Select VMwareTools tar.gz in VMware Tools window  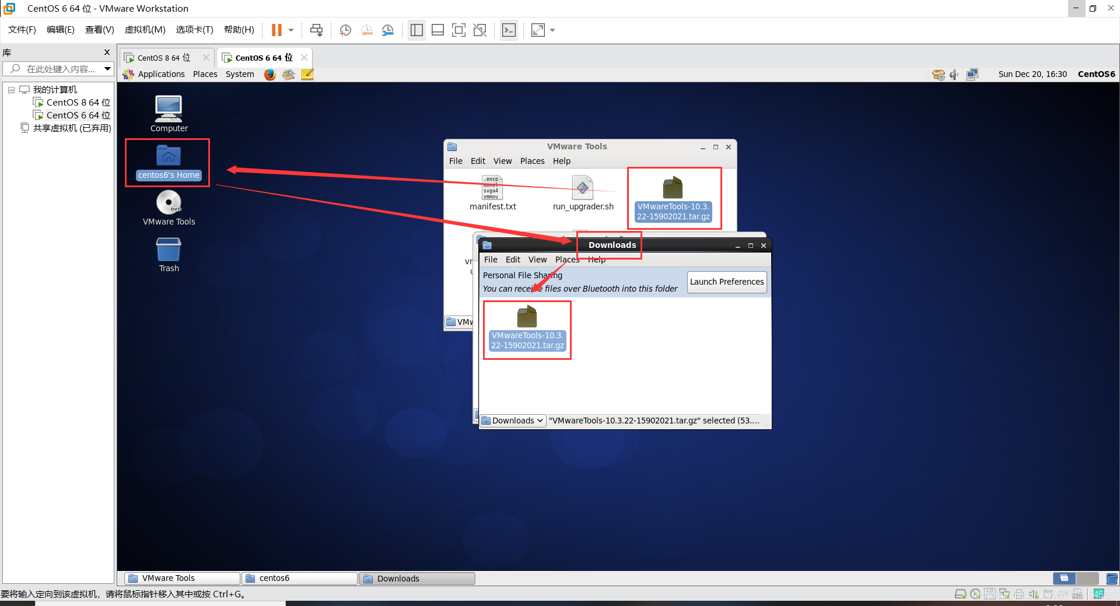click(x=673, y=198)
